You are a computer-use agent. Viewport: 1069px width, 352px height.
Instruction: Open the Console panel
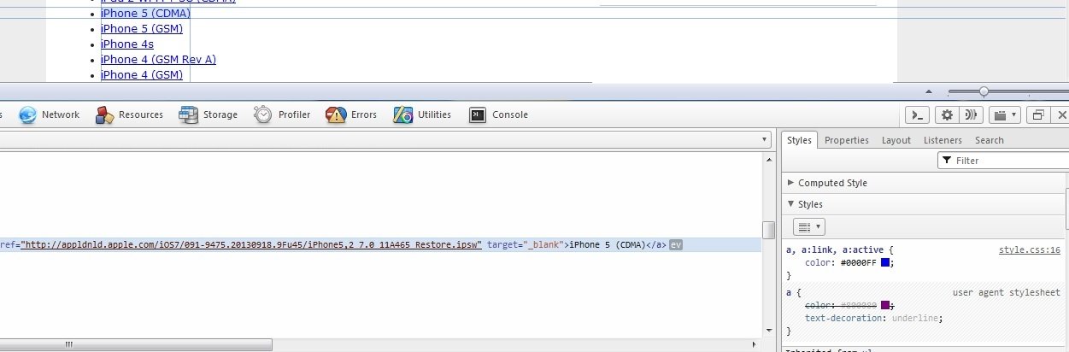coord(498,114)
